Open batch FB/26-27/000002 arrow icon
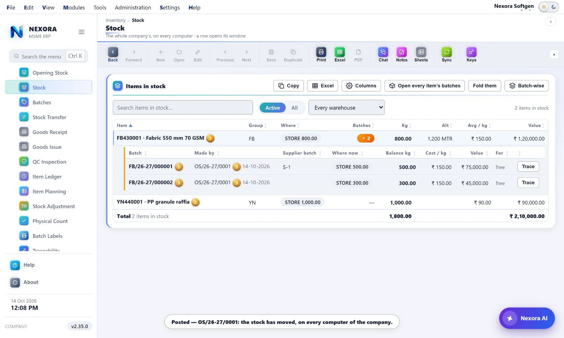 [x=179, y=183]
